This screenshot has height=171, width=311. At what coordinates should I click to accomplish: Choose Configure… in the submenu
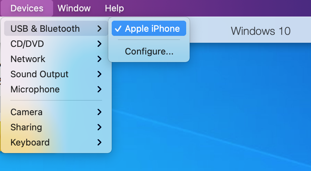(x=149, y=51)
